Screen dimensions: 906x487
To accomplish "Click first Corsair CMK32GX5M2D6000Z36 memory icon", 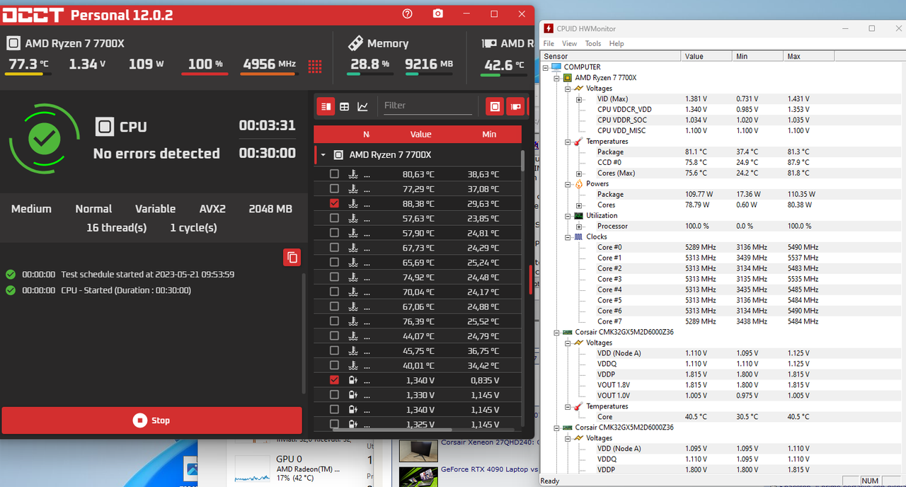I will coord(568,332).
